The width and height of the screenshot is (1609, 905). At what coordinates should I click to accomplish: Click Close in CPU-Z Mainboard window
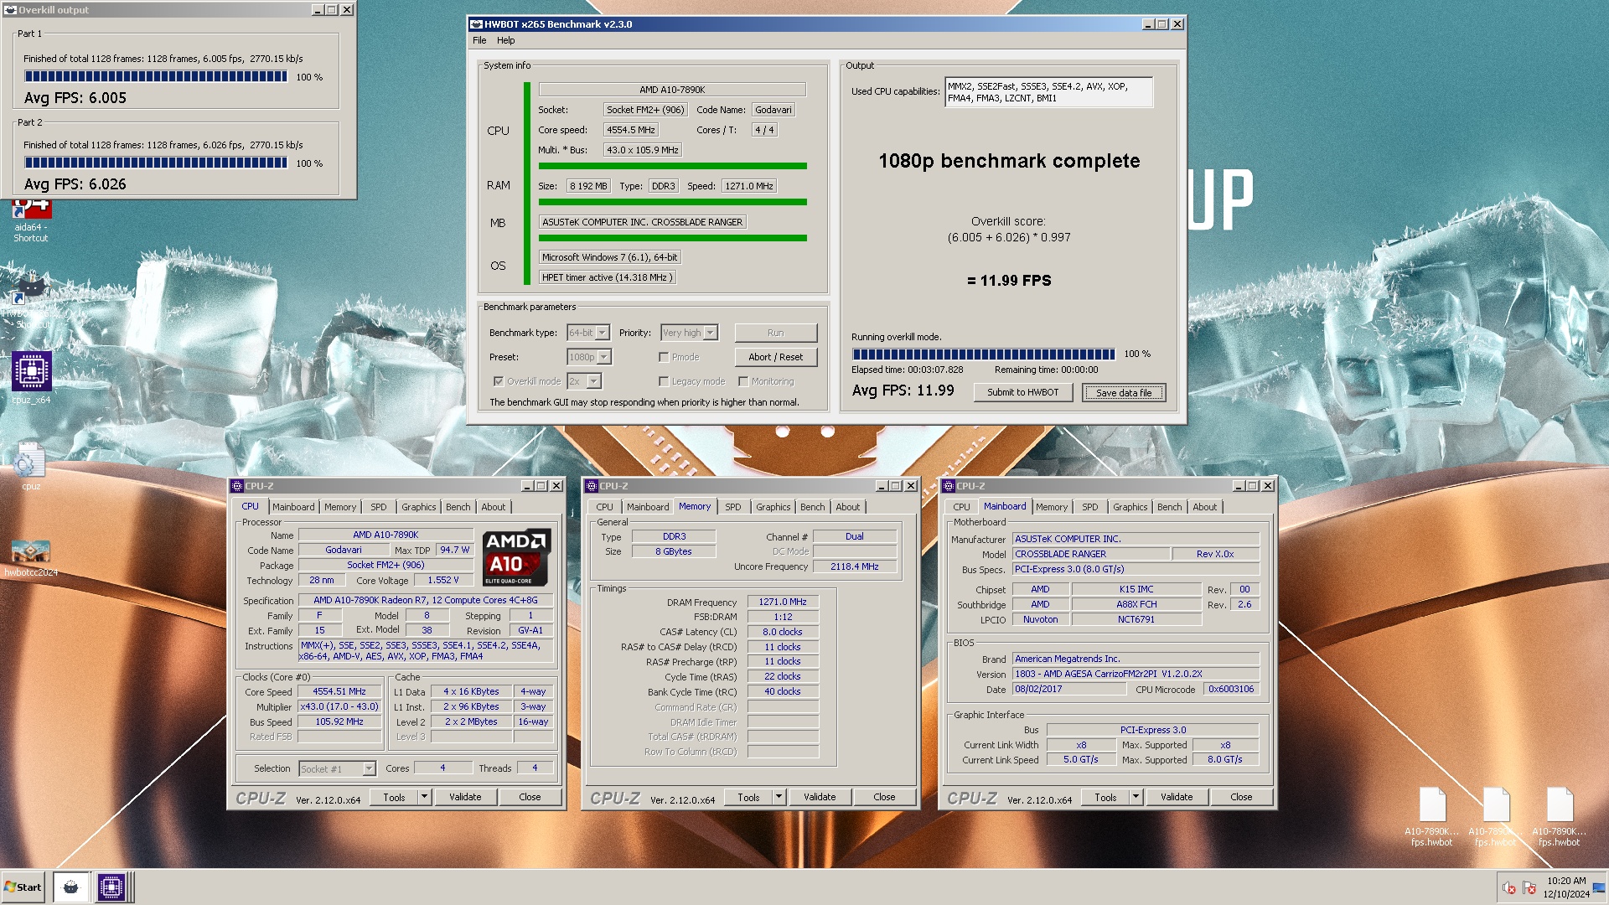(1241, 797)
